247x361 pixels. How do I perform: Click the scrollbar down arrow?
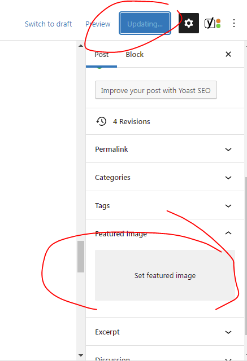(x=81, y=355)
